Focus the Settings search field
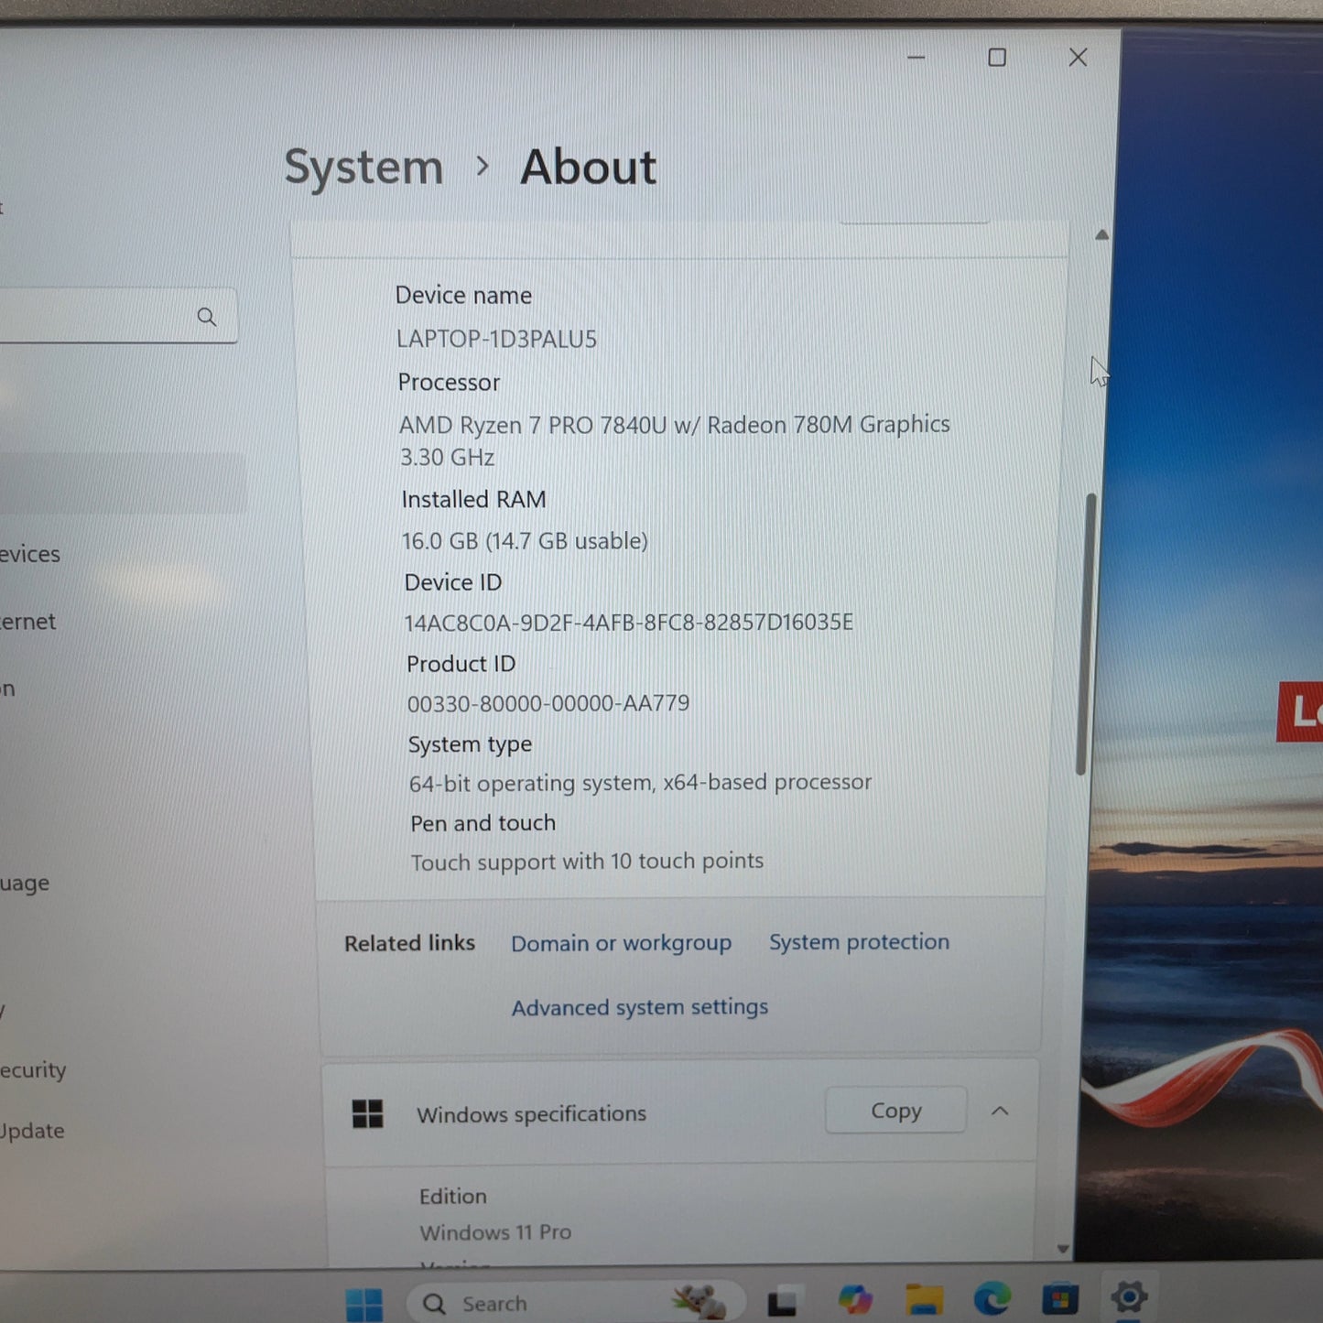This screenshot has width=1323, height=1323. point(117,317)
